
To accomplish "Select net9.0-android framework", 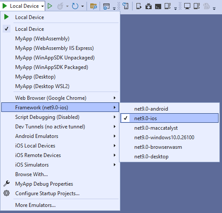I will click(169, 109).
